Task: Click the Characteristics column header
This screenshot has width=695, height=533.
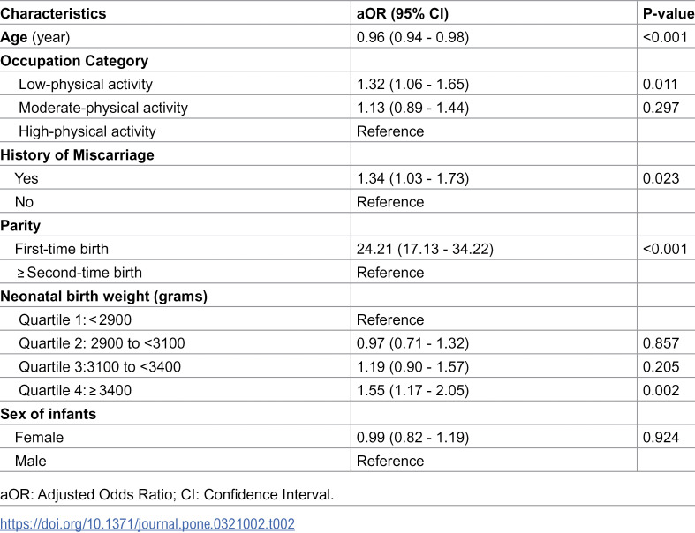Action: tap(53, 13)
